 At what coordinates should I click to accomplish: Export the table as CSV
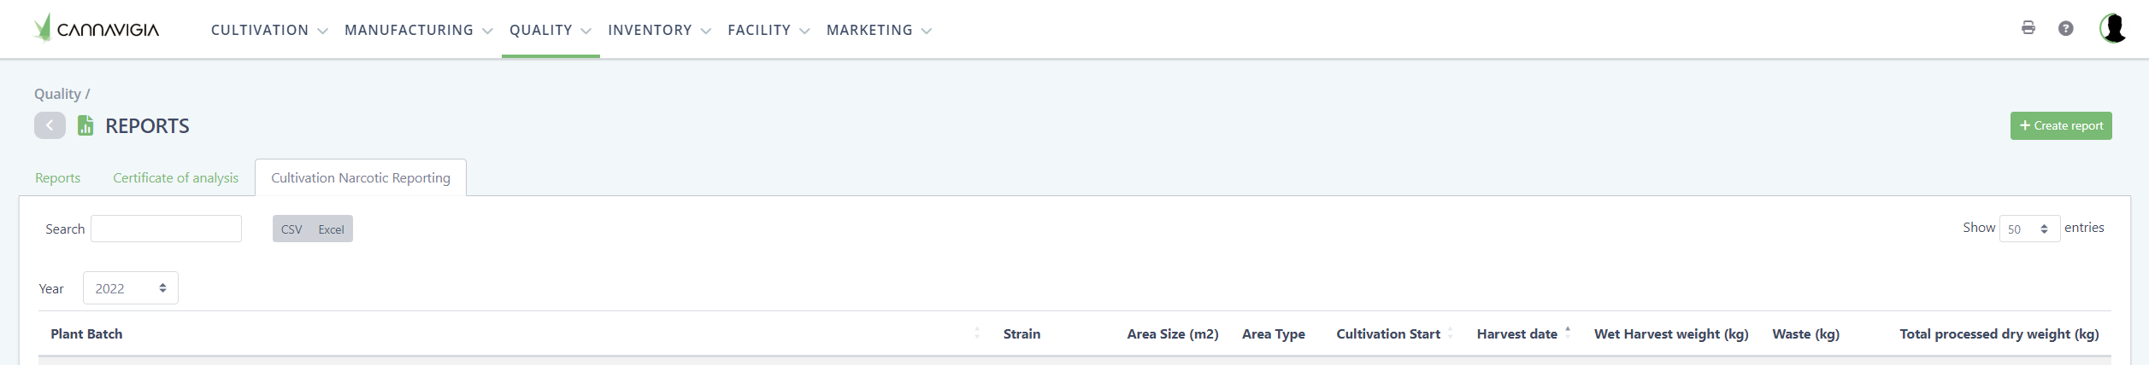pyautogui.click(x=291, y=229)
